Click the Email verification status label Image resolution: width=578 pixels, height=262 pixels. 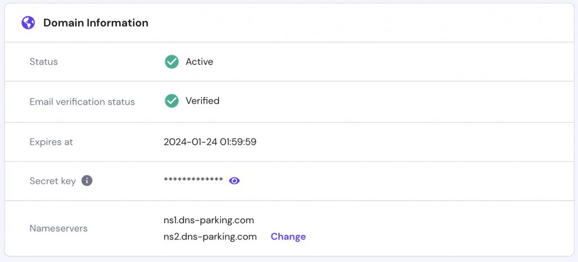[x=82, y=102]
